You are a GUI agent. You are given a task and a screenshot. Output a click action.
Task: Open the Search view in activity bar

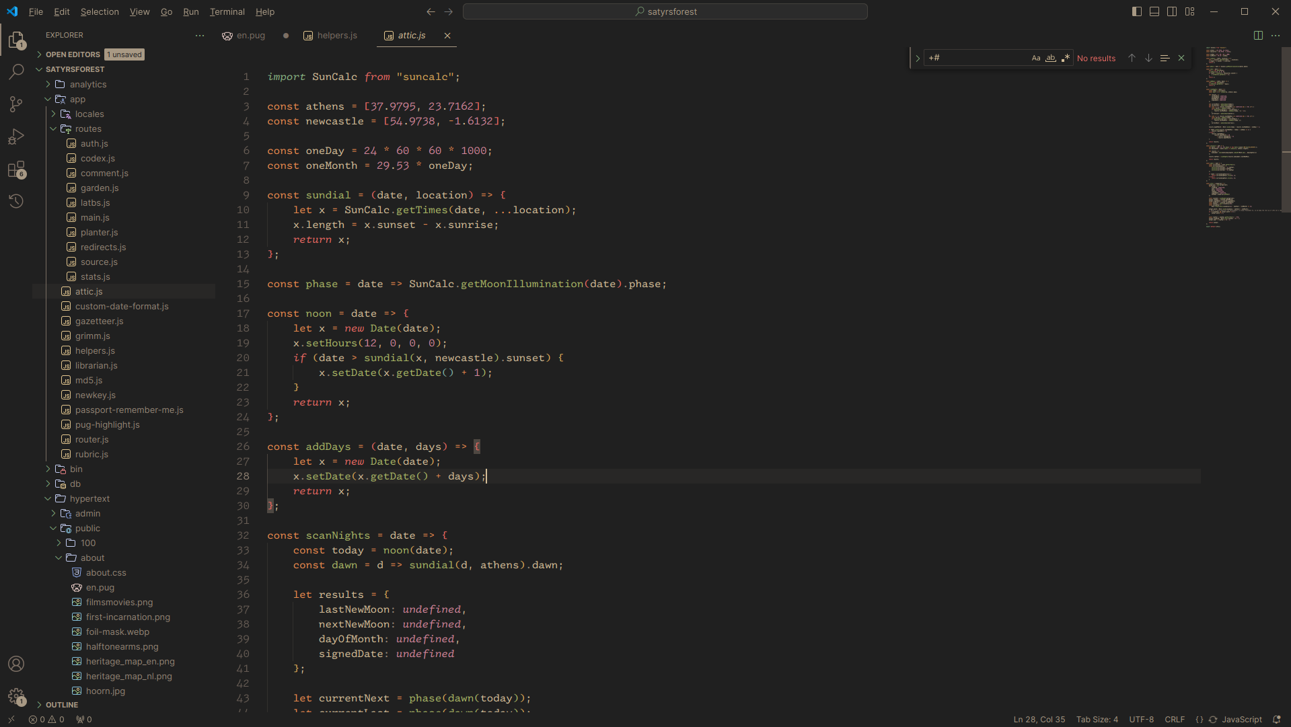[16, 71]
